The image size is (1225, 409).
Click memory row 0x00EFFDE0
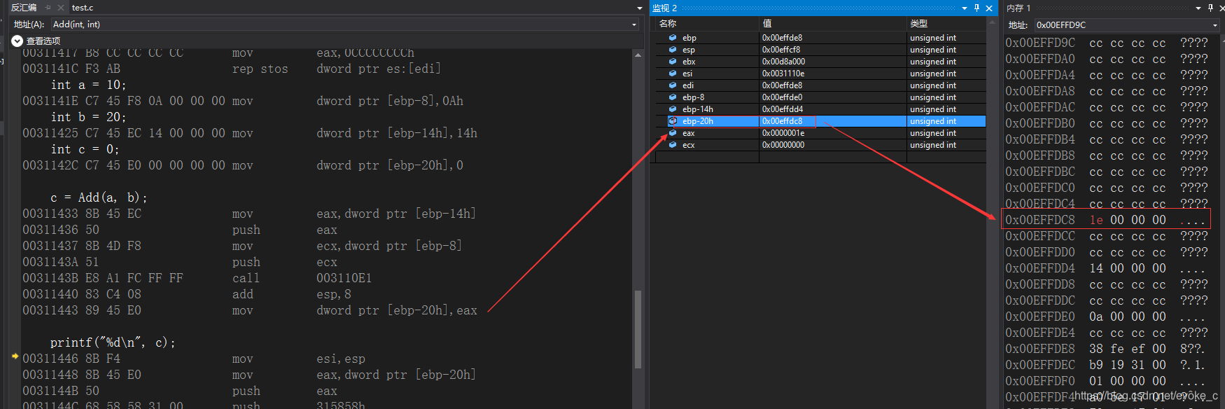[1106, 317]
